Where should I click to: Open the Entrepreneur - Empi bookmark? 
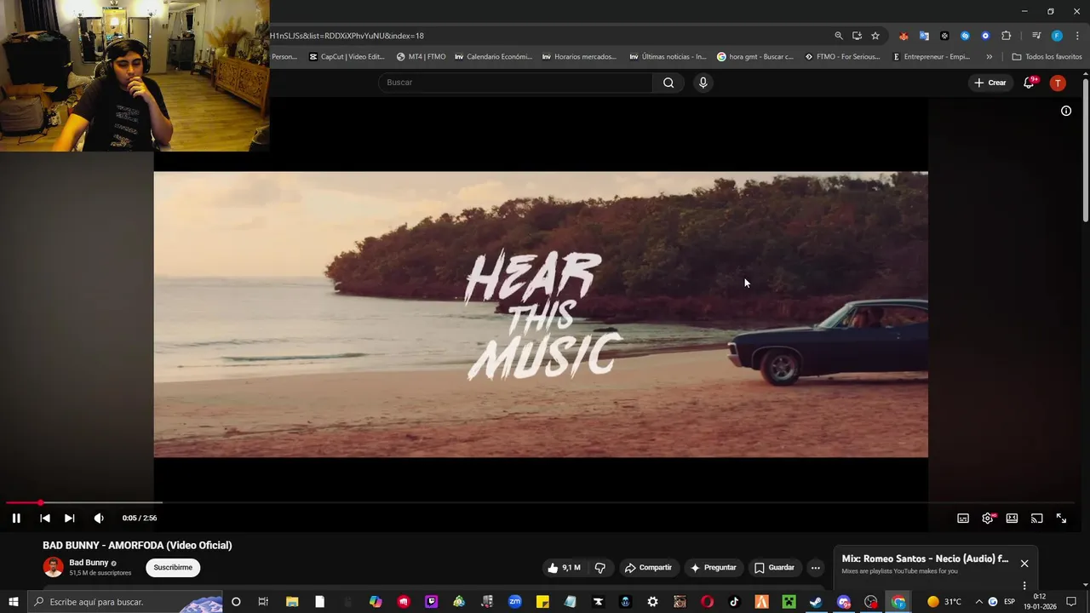[x=931, y=57]
